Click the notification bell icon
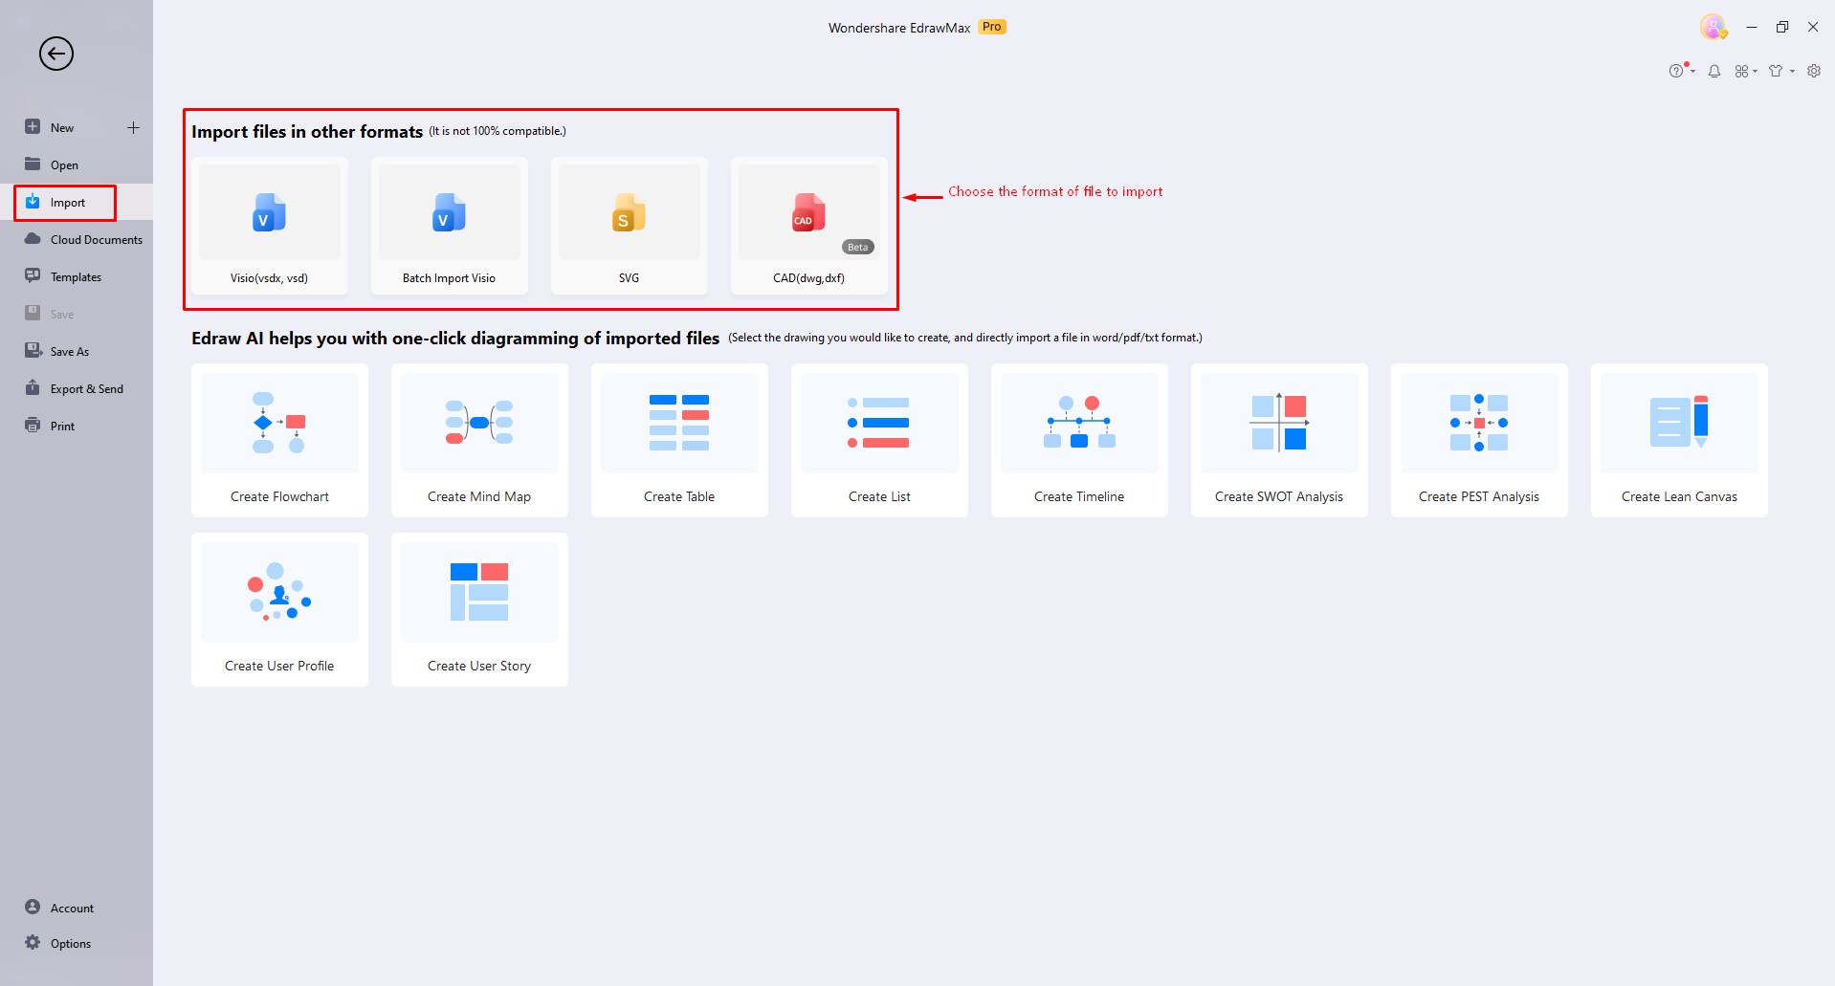The width and height of the screenshot is (1835, 986). [1714, 71]
